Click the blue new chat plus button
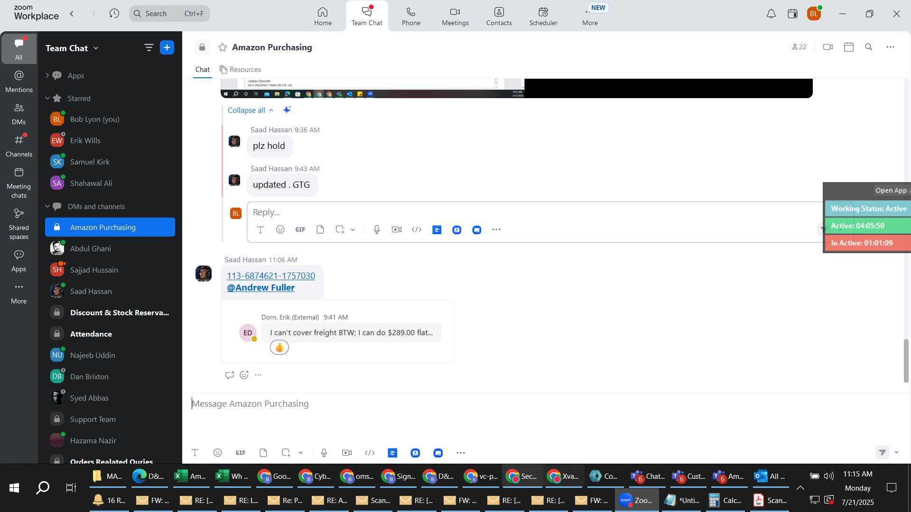The width and height of the screenshot is (911, 512). point(167,47)
